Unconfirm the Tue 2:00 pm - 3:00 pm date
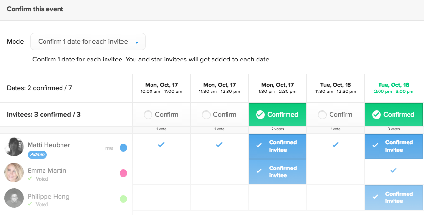 (x=394, y=114)
